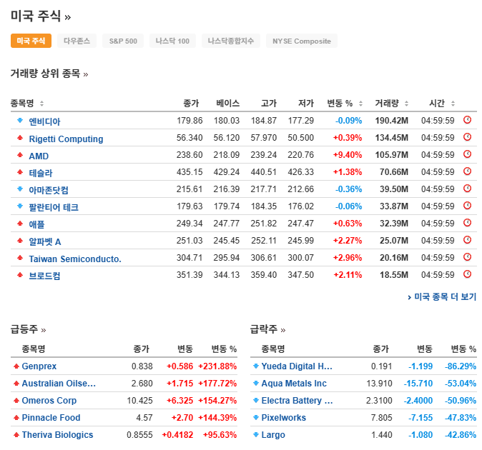
Task: Click the clock icon in the 테슬라 row
Action: (467, 171)
